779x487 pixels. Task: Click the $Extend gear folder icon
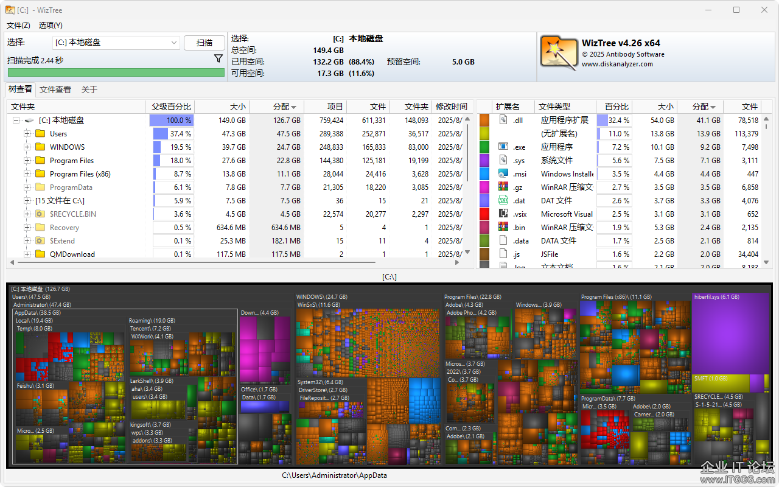pyautogui.click(x=41, y=240)
